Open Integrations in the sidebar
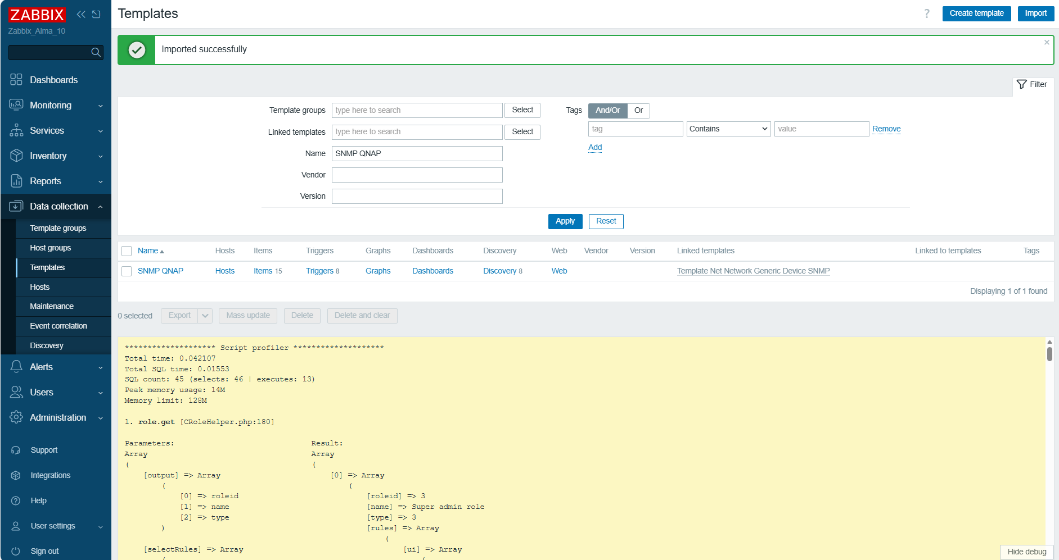The width and height of the screenshot is (1059, 560). coord(50,475)
